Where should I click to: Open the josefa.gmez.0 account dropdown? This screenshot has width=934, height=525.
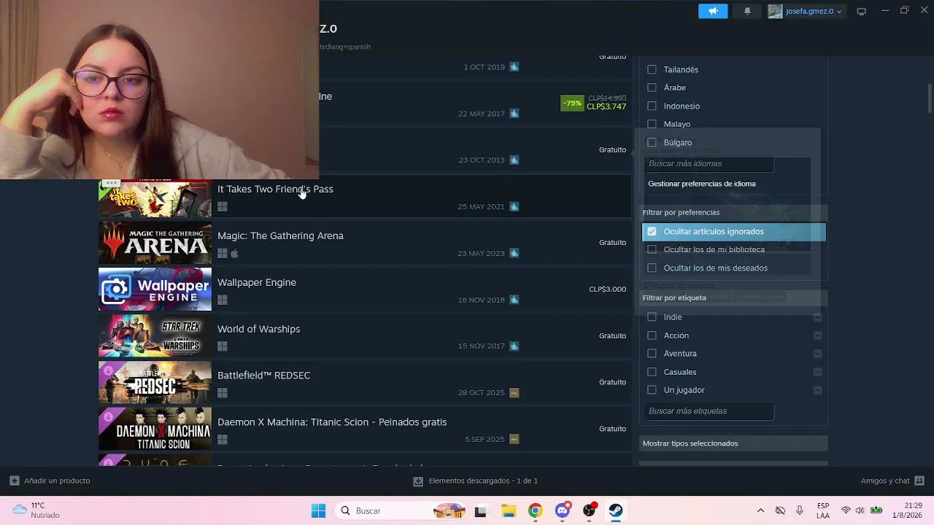coord(814,11)
